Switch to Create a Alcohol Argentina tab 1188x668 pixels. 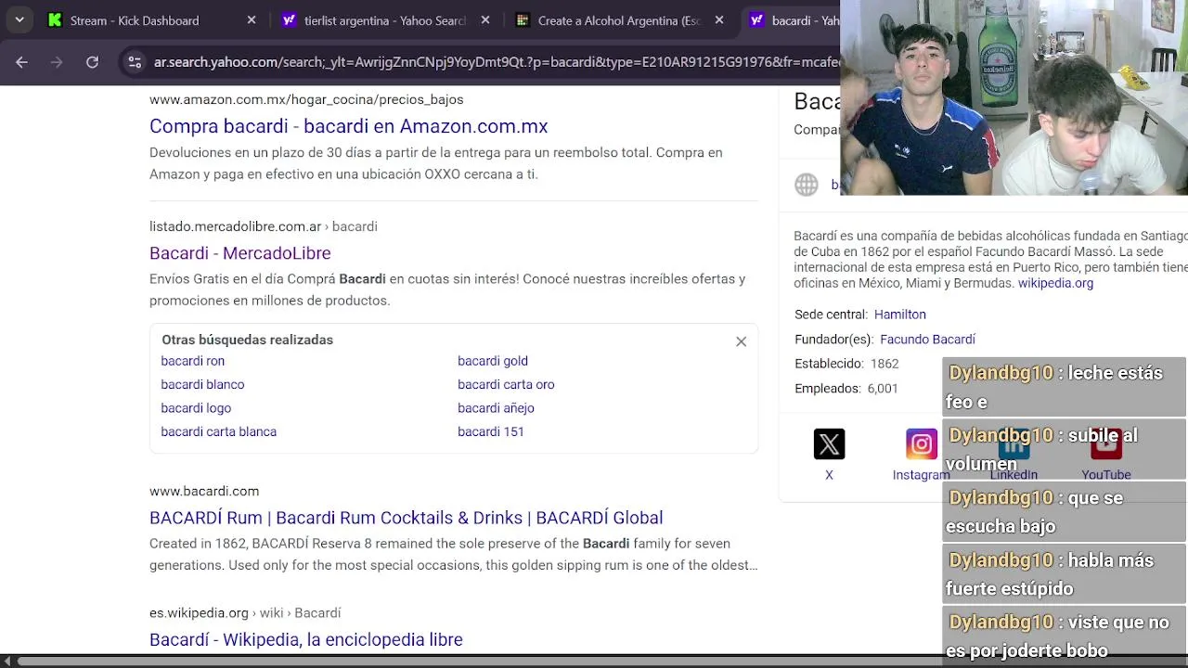(x=619, y=19)
